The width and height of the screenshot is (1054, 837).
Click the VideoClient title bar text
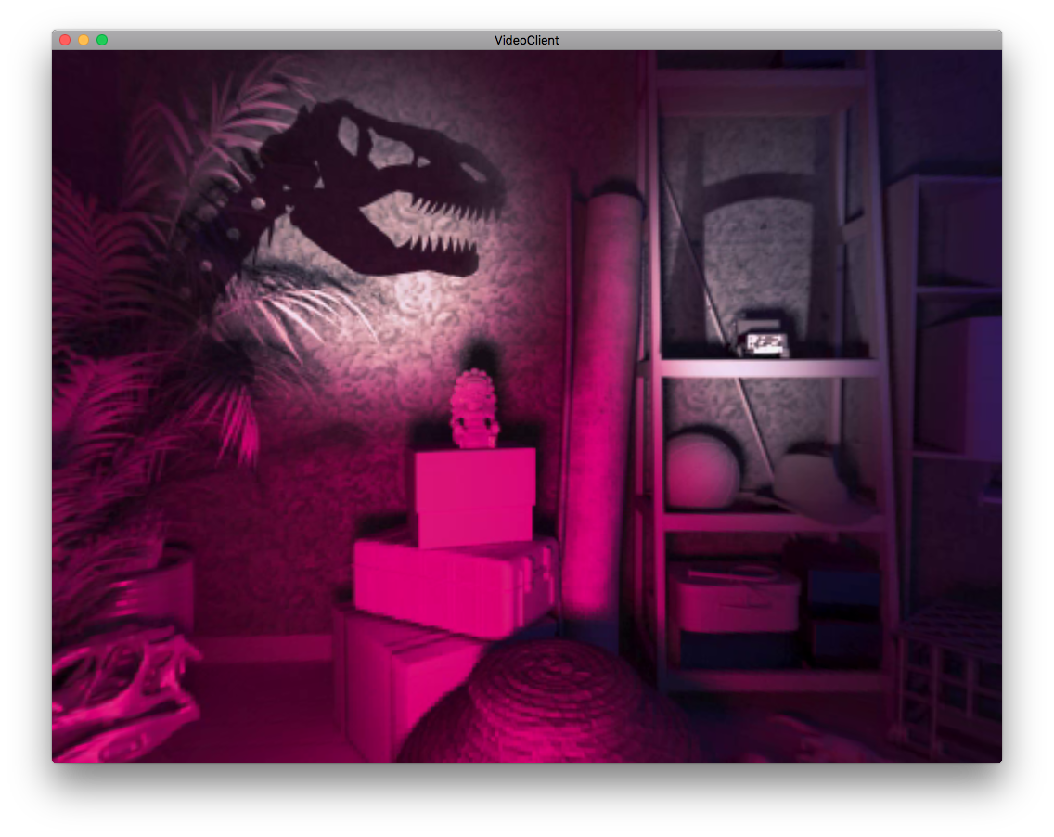tap(526, 40)
